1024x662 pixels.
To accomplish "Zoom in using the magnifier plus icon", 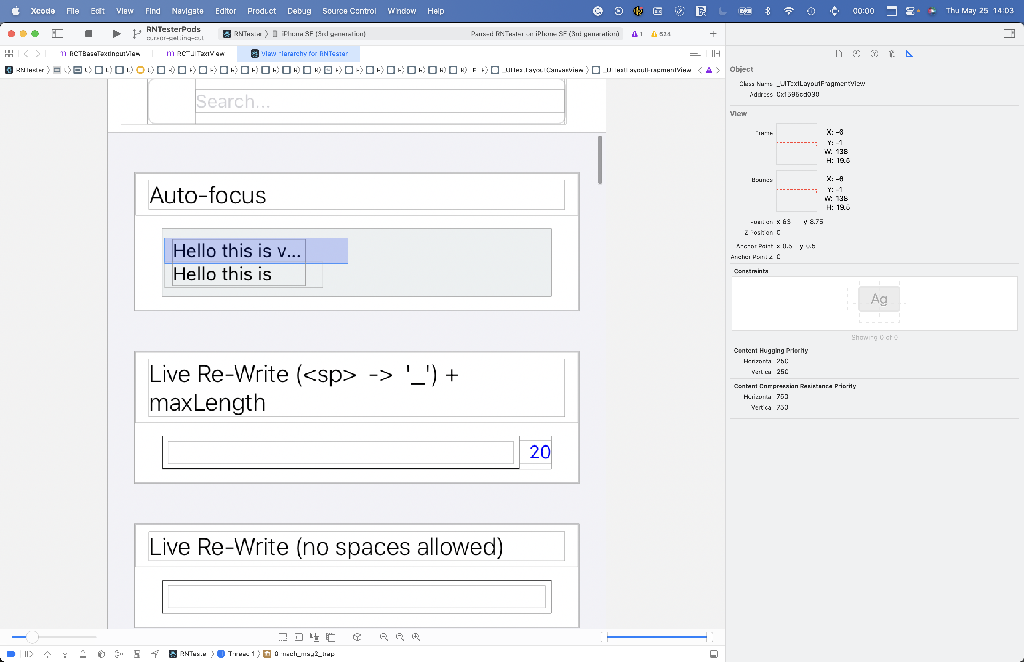I will click(x=416, y=637).
